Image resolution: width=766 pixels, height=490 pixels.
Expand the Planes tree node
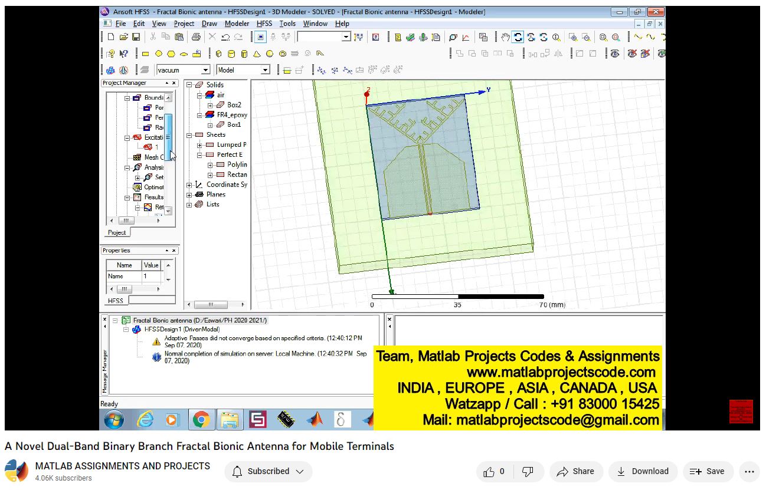(189, 195)
